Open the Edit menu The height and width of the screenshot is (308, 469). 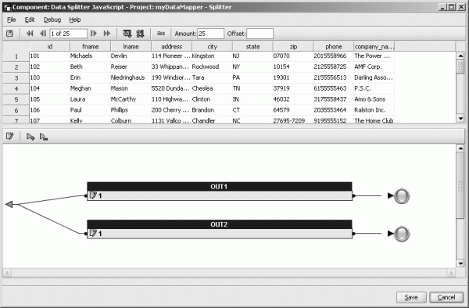[30, 20]
